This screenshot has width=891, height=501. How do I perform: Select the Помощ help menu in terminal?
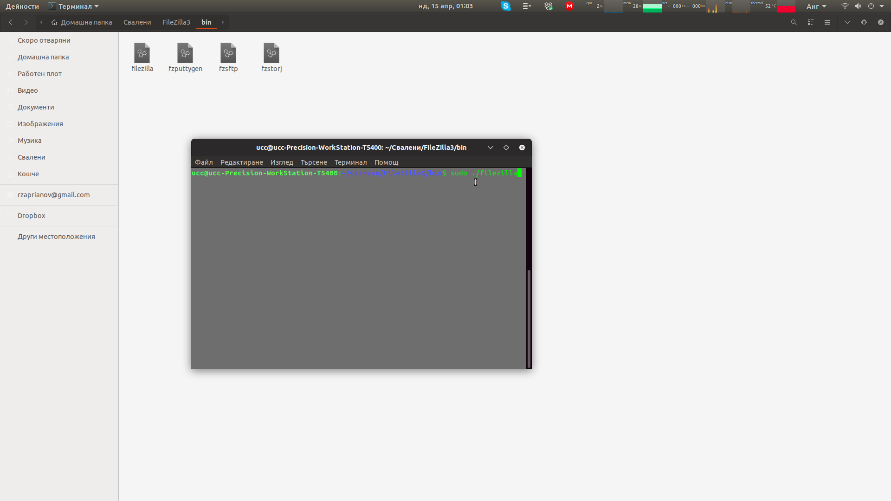click(386, 162)
